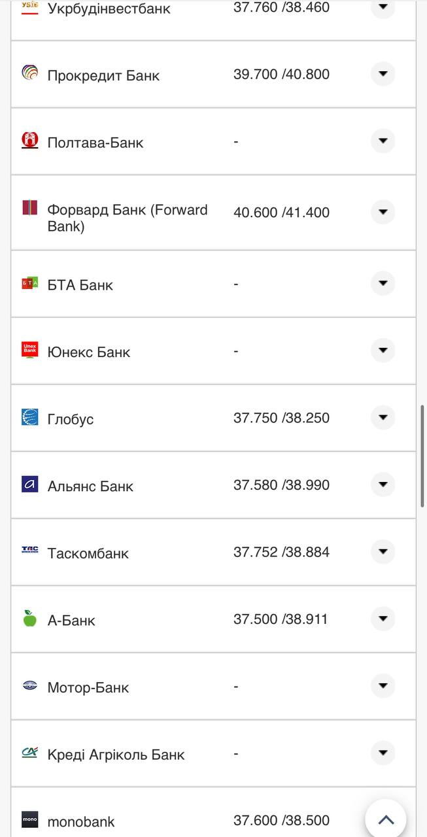Click the Прокредит Банк logo icon
The height and width of the screenshot is (837, 427).
tap(30, 73)
